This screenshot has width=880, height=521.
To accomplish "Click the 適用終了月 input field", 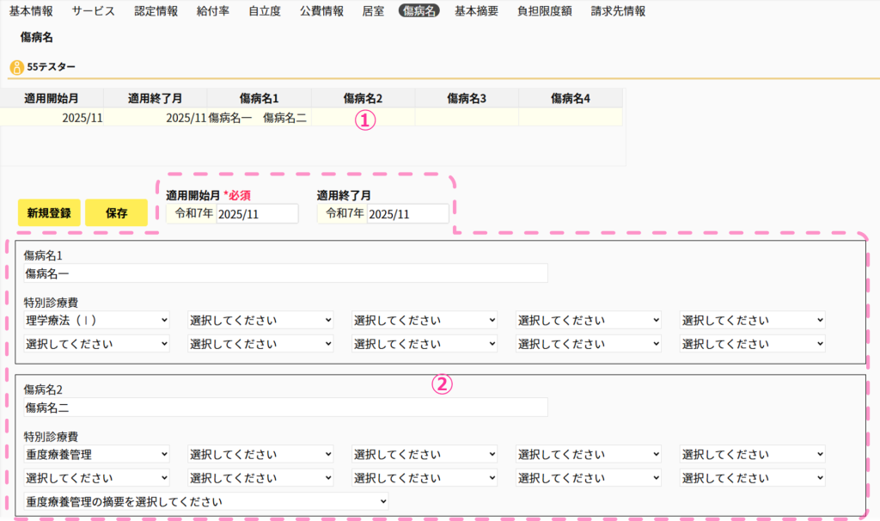I will [407, 214].
